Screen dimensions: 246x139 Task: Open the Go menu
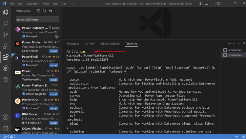(55, 4)
